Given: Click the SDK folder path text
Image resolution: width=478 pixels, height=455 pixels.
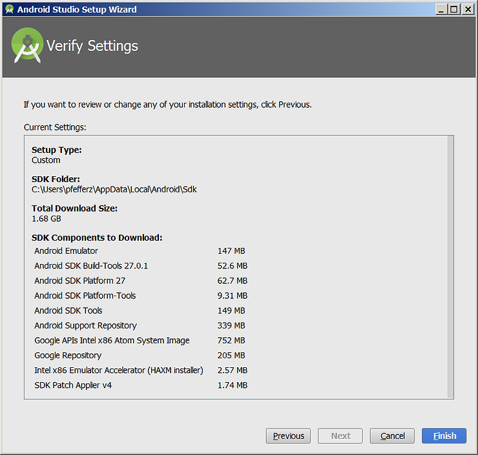Looking at the screenshot, I should coord(114,190).
